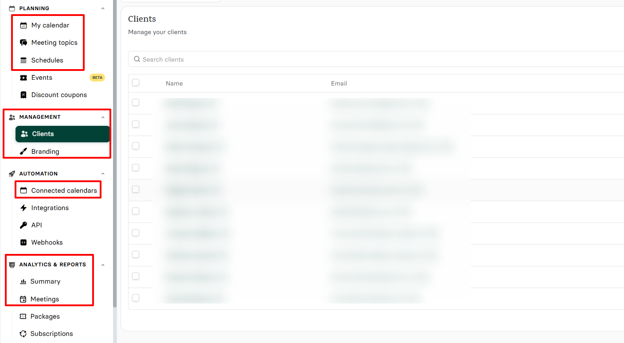Check the first client row checkbox
This screenshot has width=624, height=343.
(x=136, y=102)
